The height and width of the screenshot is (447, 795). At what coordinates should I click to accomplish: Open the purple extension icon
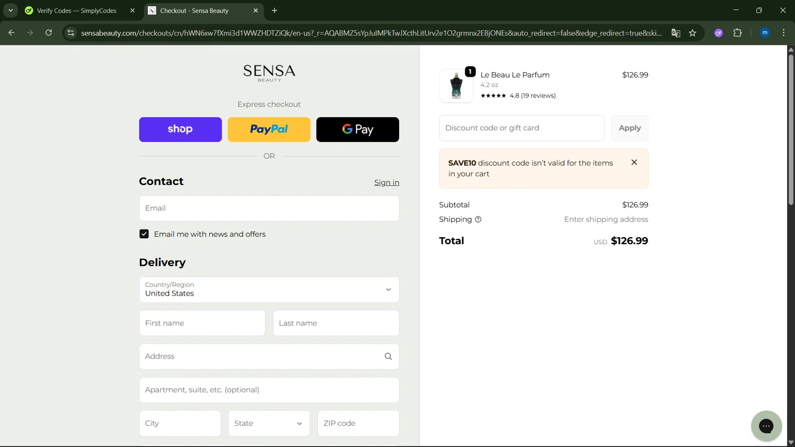point(719,33)
